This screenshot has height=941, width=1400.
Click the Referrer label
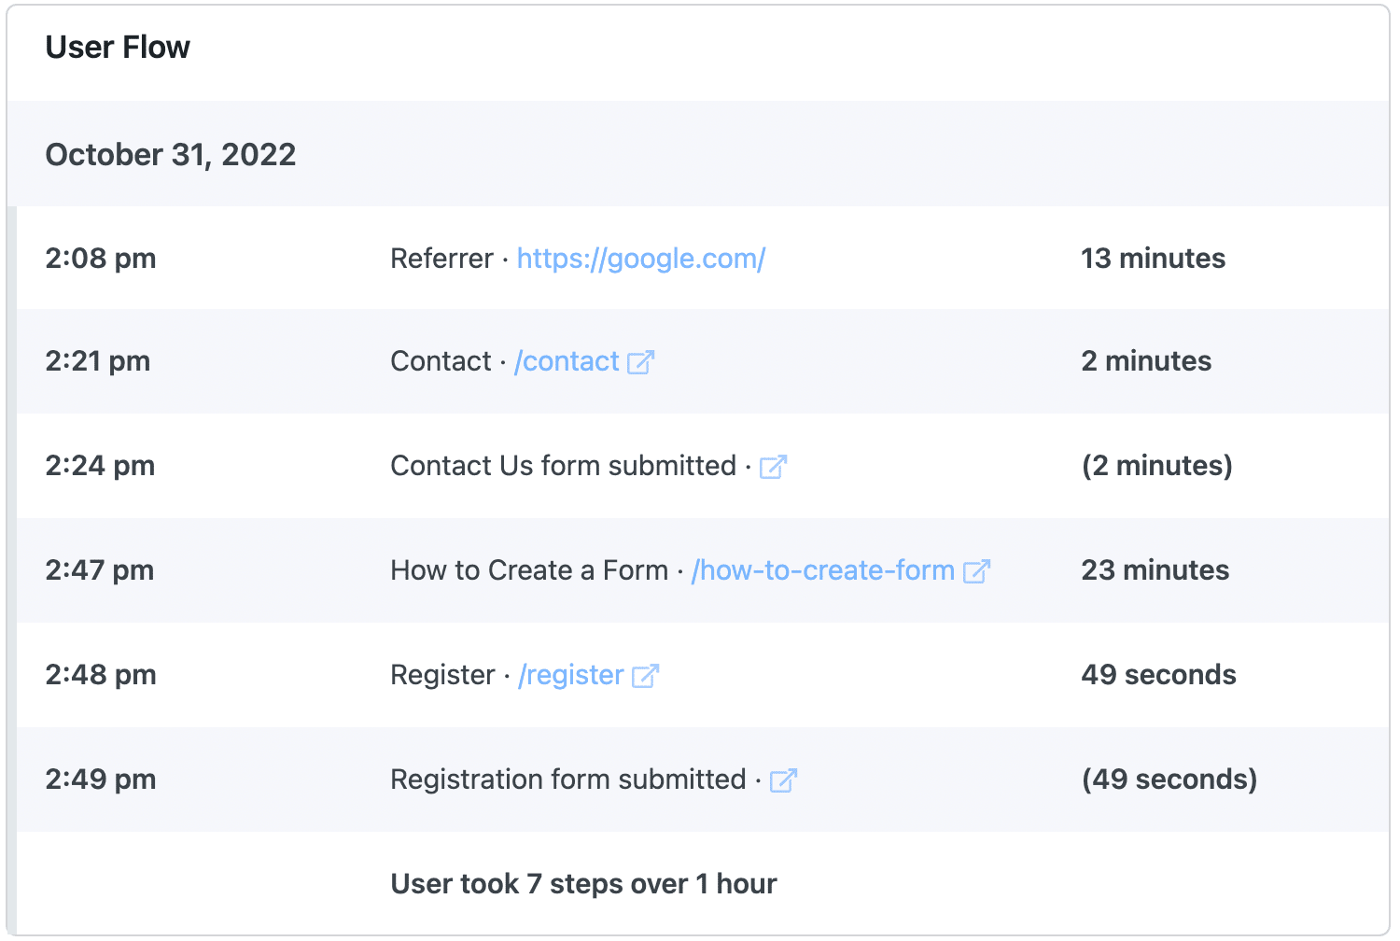[x=441, y=259]
